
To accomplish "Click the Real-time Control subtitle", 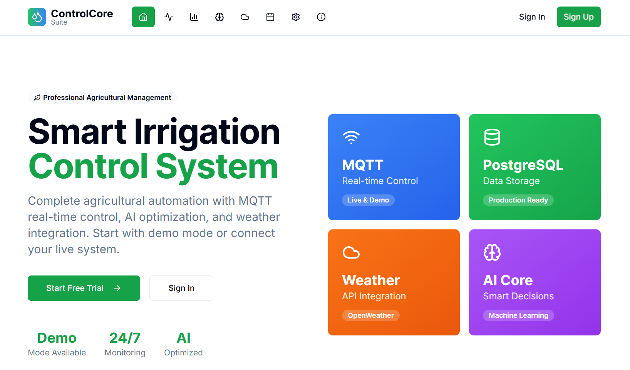I will point(380,181).
